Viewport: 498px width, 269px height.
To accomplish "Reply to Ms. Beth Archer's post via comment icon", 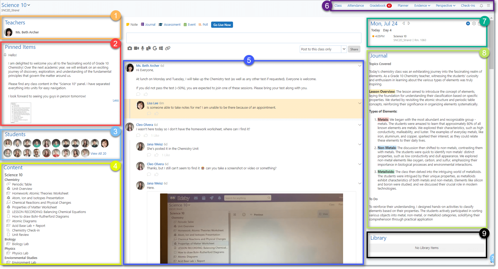I will 138,94.
